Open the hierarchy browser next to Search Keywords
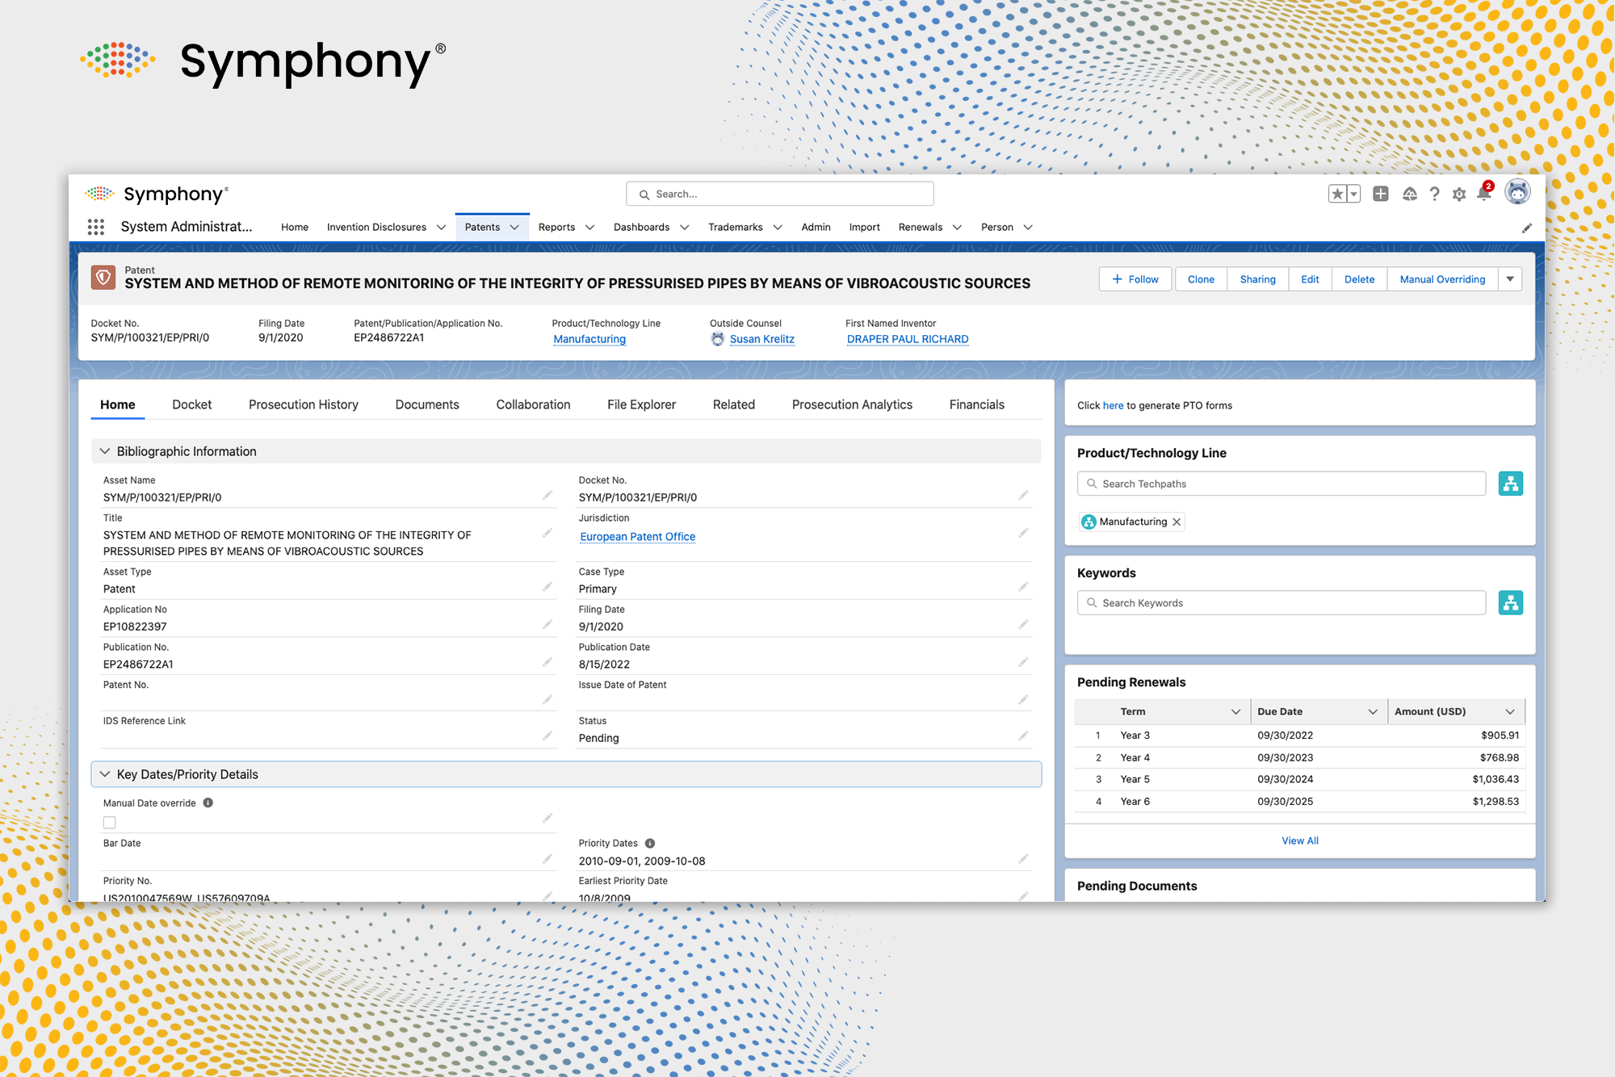1615x1077 pixels. point(1511,602)
